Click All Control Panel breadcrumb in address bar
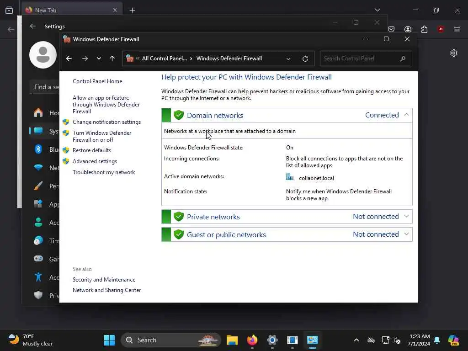This screenshot has width=468, height=351. [164, 58]
